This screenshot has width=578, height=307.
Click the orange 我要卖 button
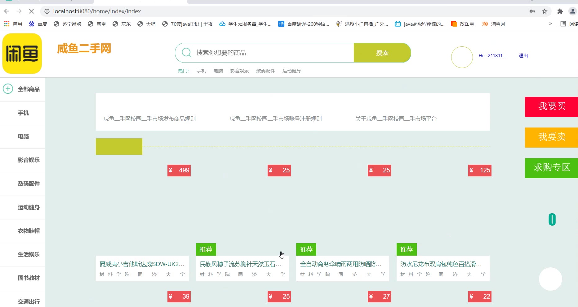pyautogui.click(x=551, y=137)
